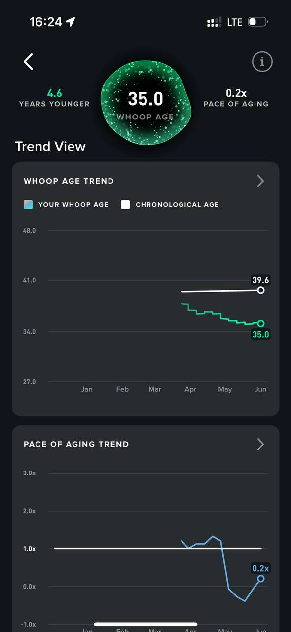Tap the 39.6 chronological age value label
This screenshot has width=291, height=632.
pyautogui.click(x=260, y=280)
